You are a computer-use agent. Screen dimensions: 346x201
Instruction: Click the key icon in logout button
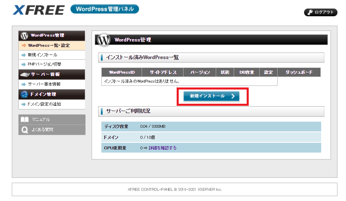(310, 12)
